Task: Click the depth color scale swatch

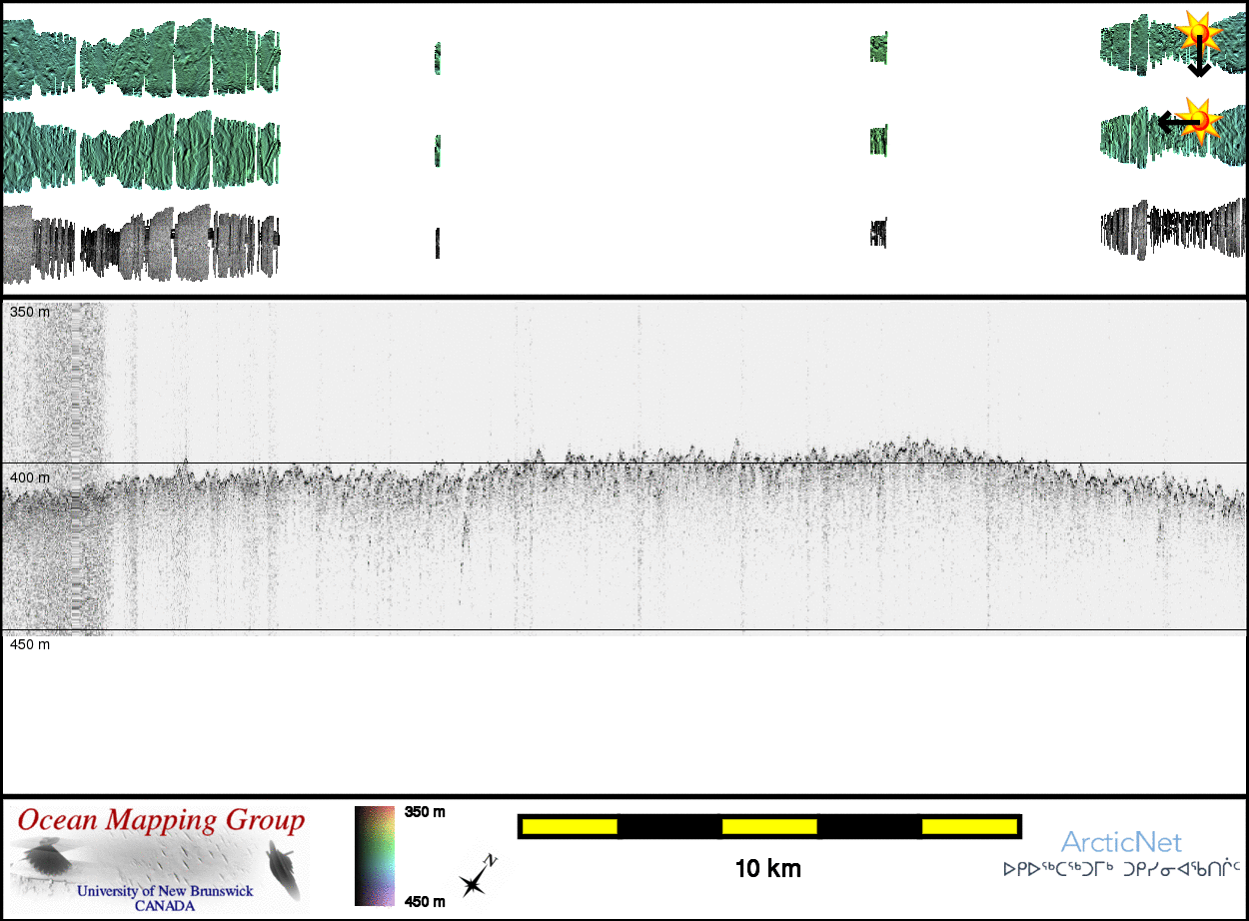Action: tap(375, 855)
